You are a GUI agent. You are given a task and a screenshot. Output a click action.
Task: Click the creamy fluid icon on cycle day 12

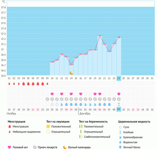62,104
